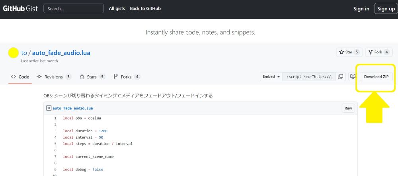Copy the embed script to clipboard
Screen dimensions: 398x176
[340, 76]
